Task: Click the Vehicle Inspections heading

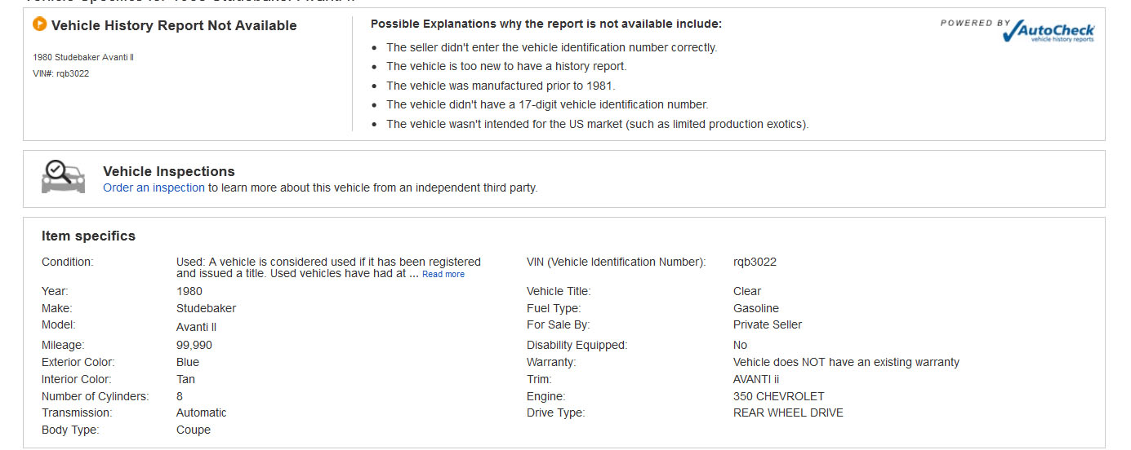Action: (169, 171)
